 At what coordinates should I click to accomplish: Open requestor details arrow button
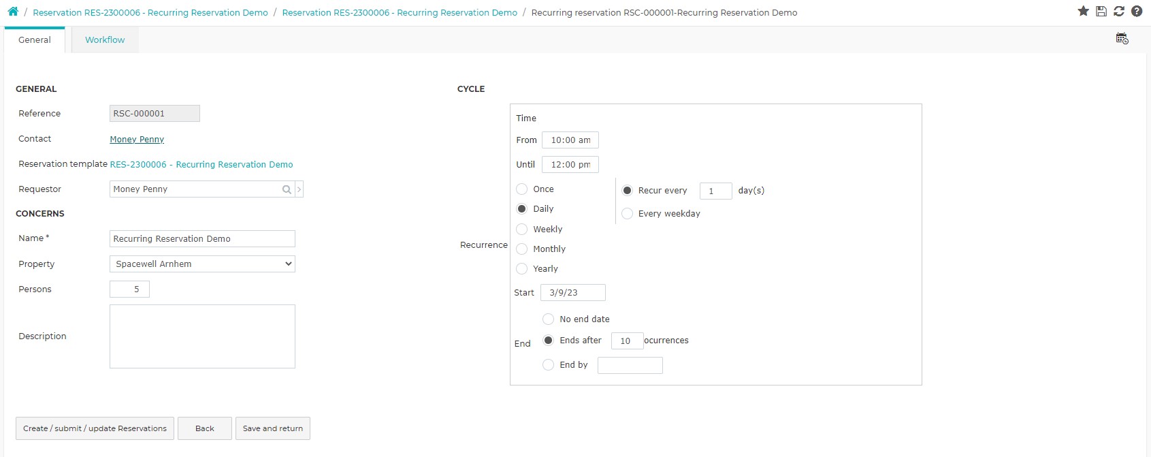click(x=299, y=189)
